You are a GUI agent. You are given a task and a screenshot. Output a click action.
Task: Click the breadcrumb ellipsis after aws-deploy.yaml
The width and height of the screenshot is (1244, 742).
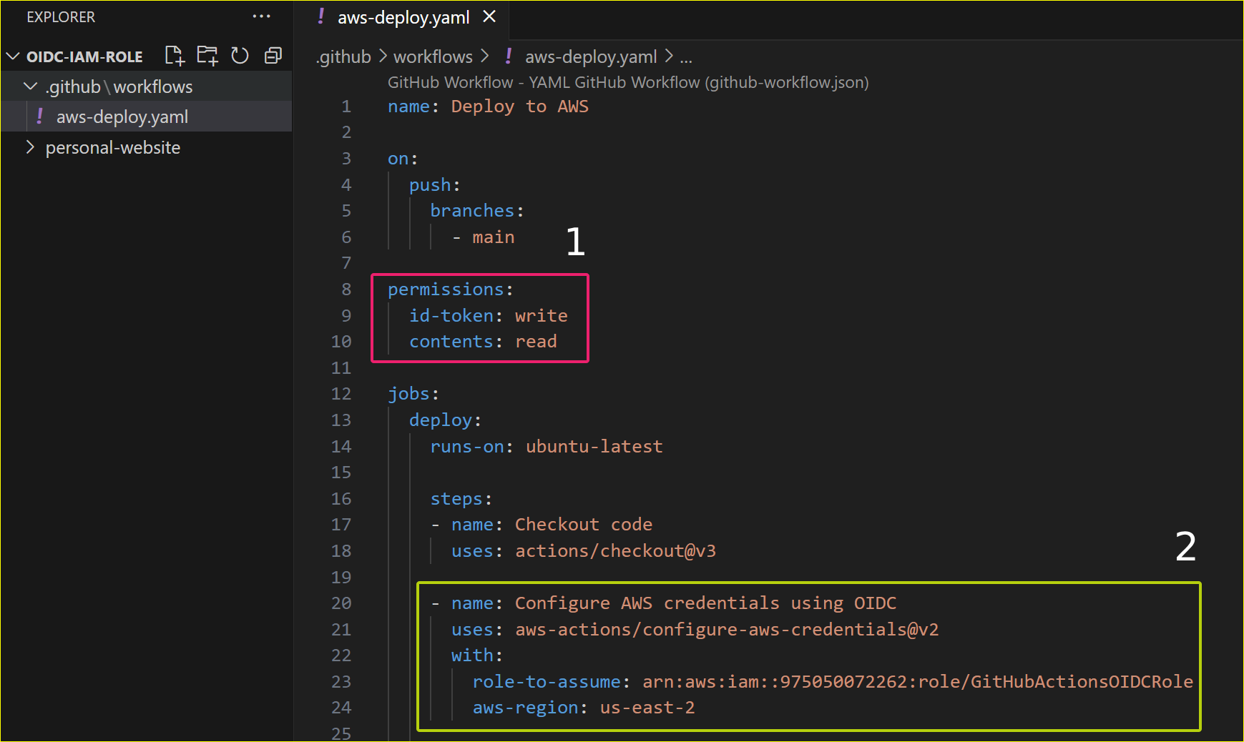(686, 56)
